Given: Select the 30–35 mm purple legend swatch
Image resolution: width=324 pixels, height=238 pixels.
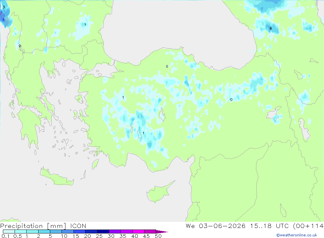Looking at the screenshot, I should pos(115,232).
